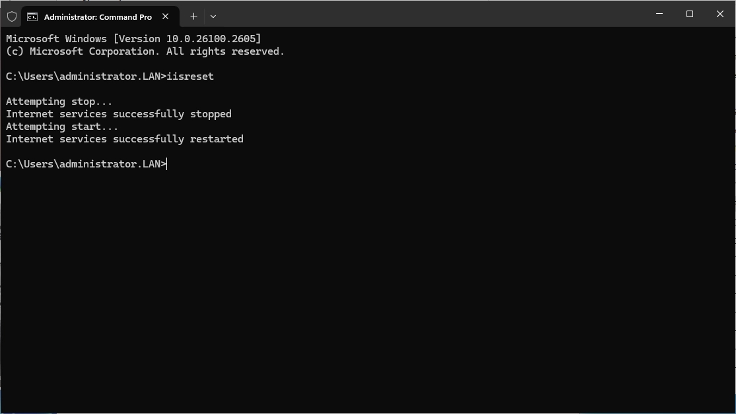This screenshot has width=736, height=414.
Task: Expand the new tab profile dropdown chevron
Action: [x=213, y=16]
